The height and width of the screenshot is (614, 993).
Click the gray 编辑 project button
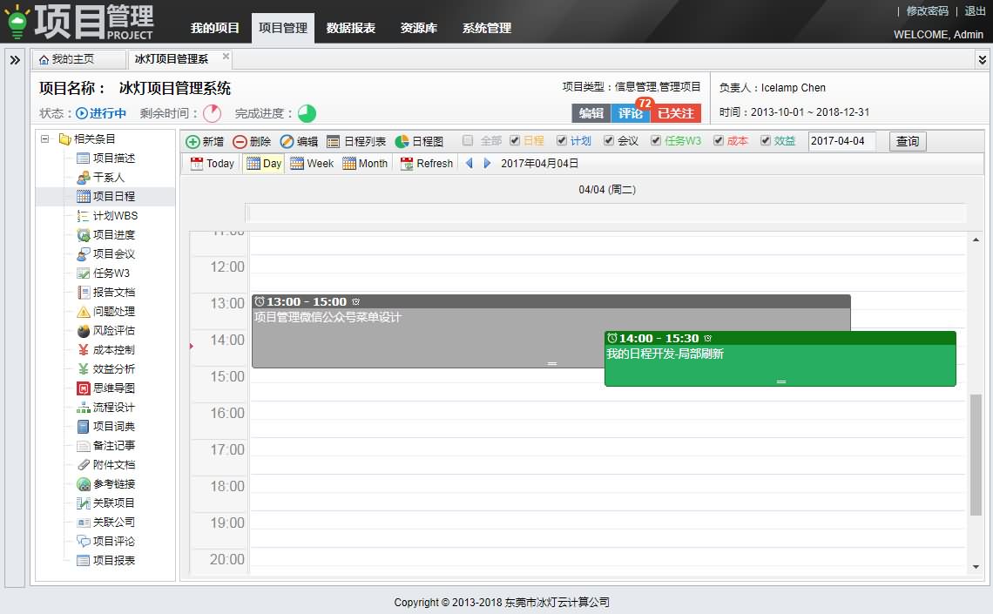click(x=591, y=113)
